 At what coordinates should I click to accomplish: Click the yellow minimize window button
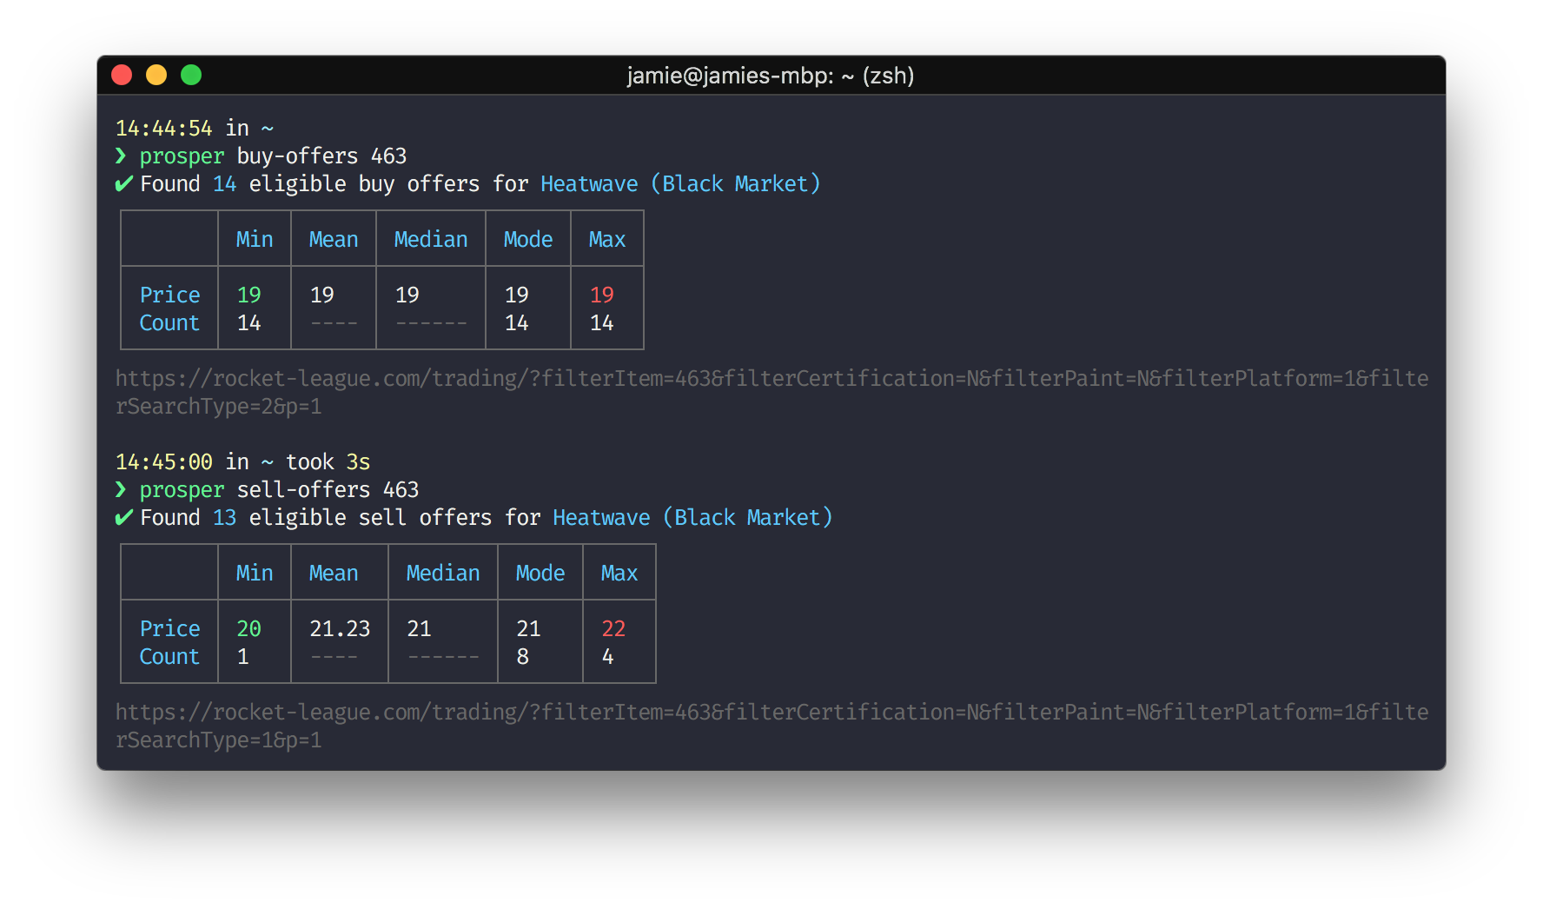[x=156, y=76]
